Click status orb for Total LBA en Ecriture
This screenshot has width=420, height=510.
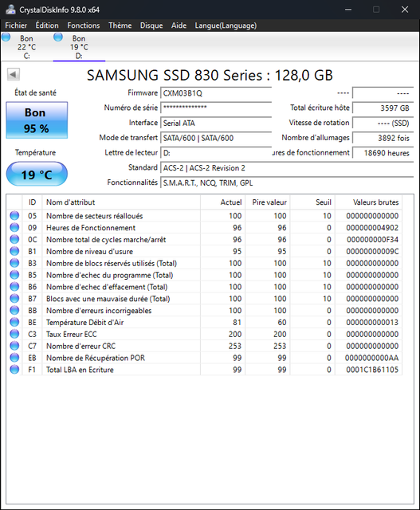tap(14, 369)
